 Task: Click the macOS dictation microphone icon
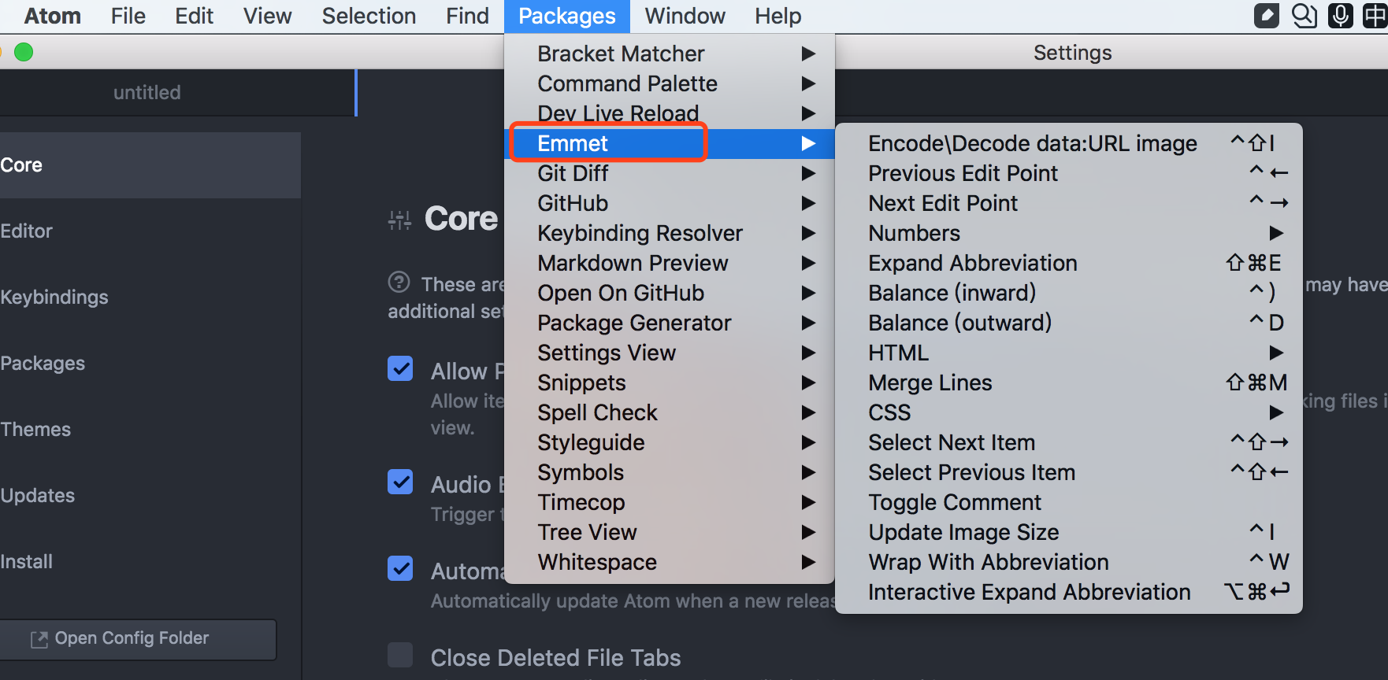(x=1340, y=16)
